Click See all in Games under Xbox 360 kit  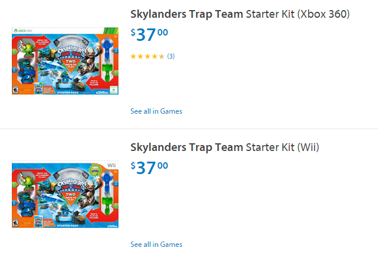tap(156, 111)
